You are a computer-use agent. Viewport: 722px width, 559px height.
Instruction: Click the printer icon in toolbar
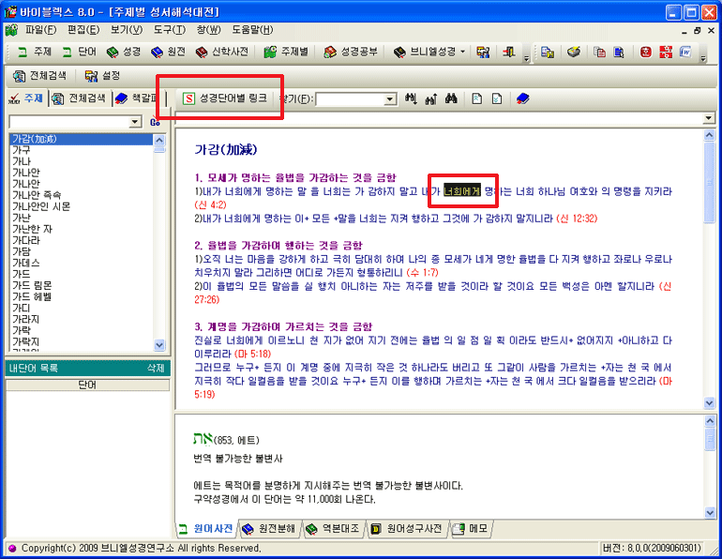click(573, 52)
